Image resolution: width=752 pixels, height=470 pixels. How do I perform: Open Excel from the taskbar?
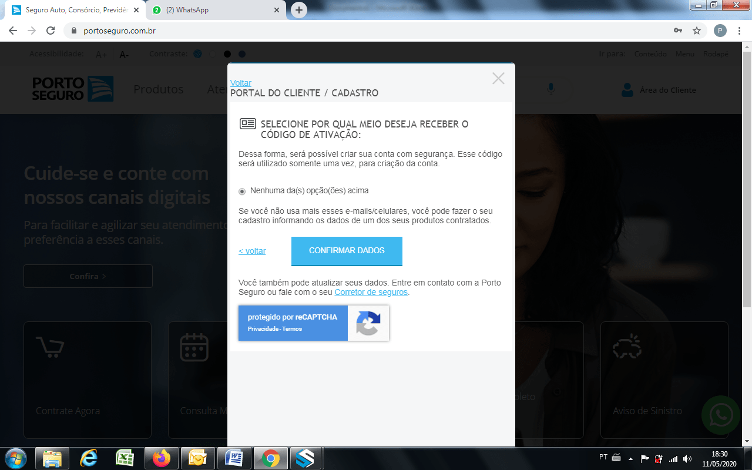click(x=125, y=458)
